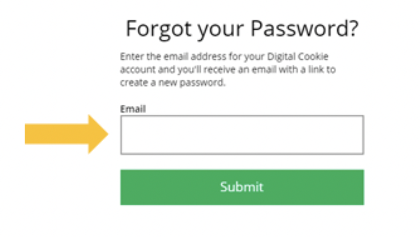This screenshot has width=420, height=237.
Task: Click inside the Email input field
Action: click(242, 135)
